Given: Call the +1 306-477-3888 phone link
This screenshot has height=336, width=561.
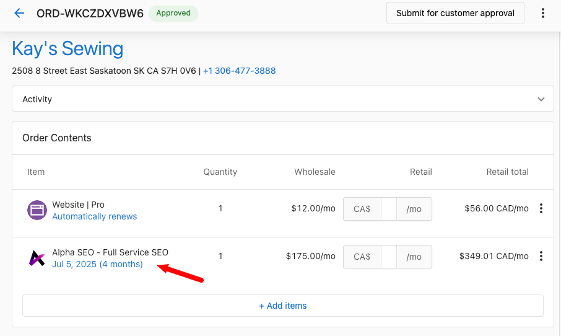Looking at the screenshot, I should [x=240, y=71].
